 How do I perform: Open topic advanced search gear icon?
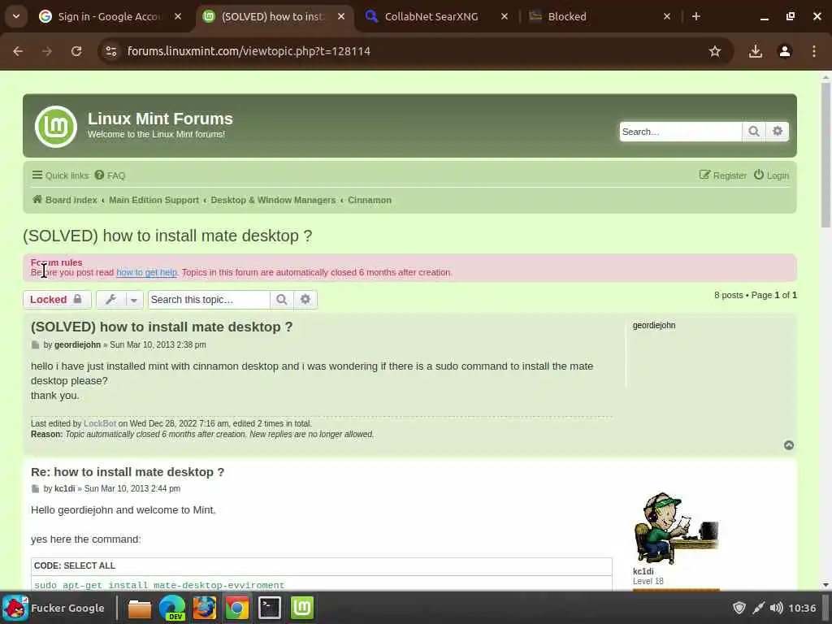click(305, 300)
